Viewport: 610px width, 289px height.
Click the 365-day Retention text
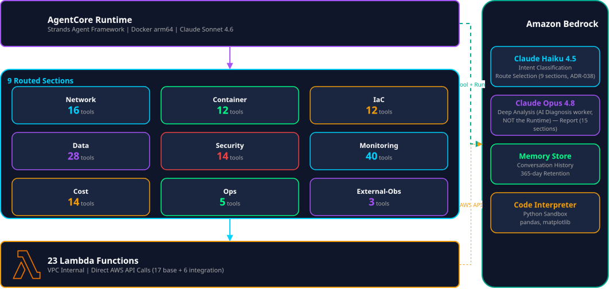545,174
